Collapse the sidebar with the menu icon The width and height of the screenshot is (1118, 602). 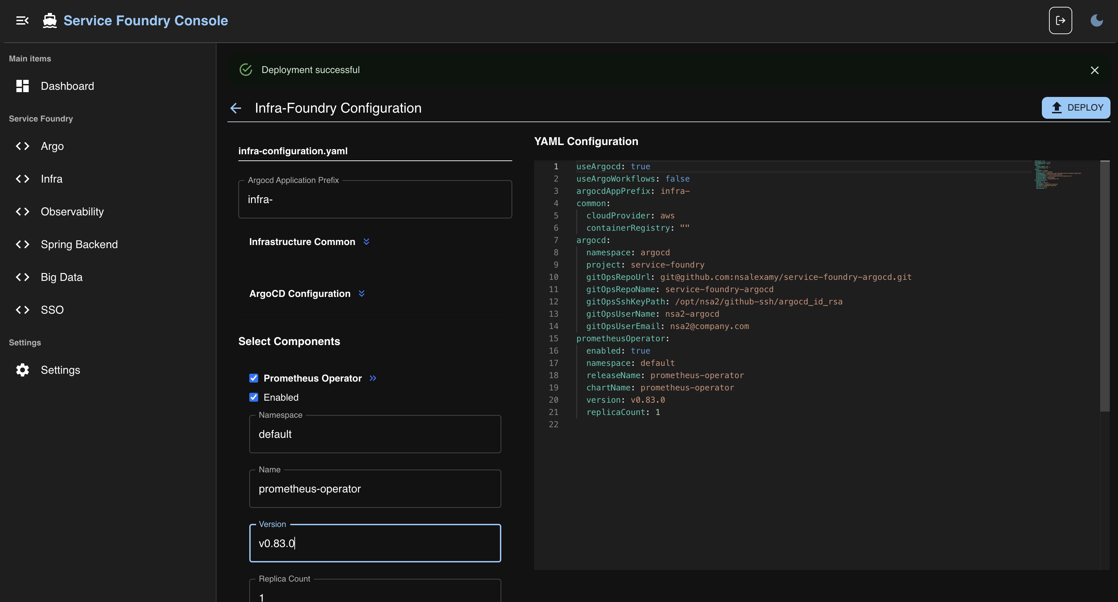[x=22, y=20]
